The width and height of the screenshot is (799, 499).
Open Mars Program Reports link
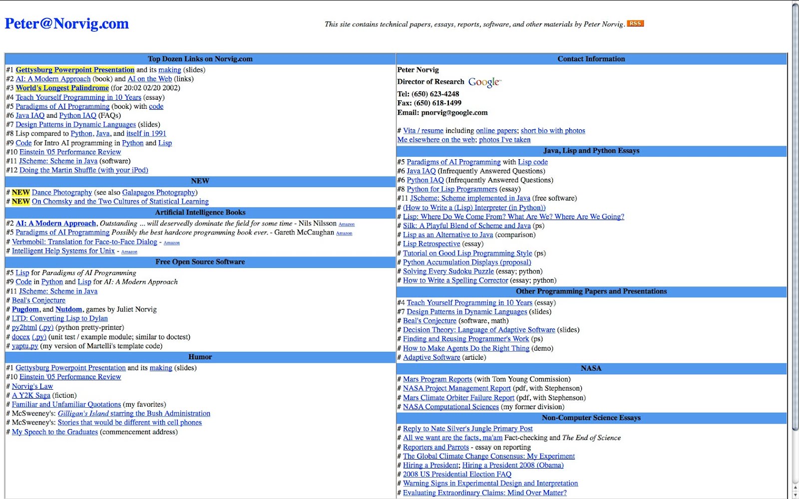pyautogui.click(x=437, y=379)
